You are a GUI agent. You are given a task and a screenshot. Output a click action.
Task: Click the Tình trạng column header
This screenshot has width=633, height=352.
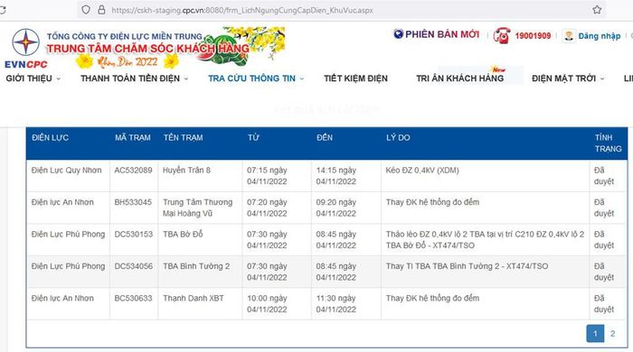pos(608,143)
